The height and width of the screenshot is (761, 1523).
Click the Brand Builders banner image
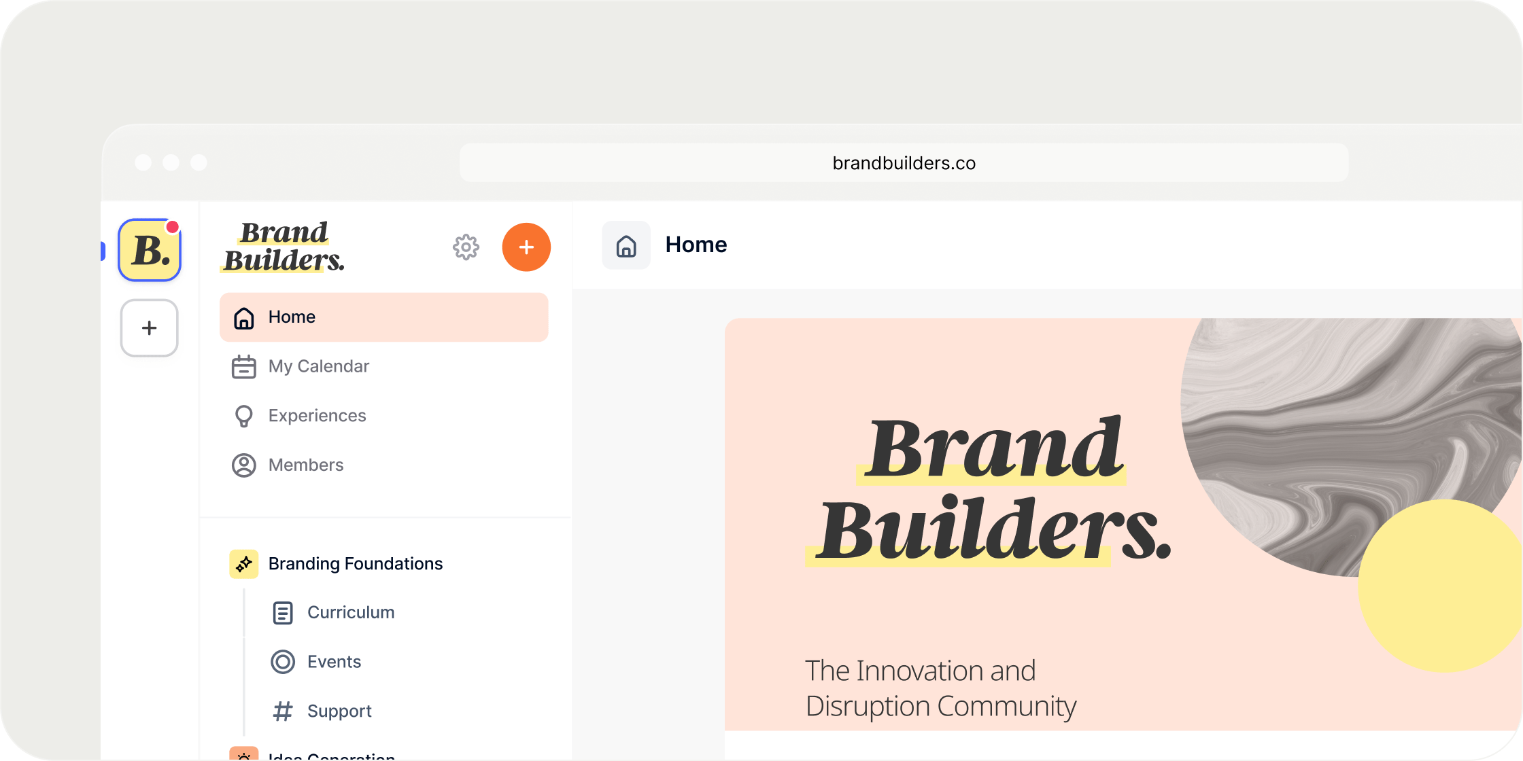1123,525
